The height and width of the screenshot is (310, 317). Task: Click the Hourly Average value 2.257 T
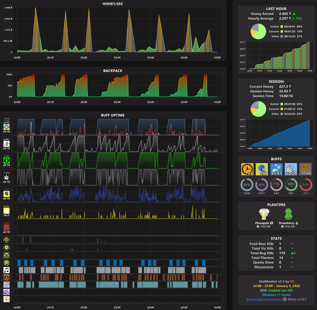(285, 19)
